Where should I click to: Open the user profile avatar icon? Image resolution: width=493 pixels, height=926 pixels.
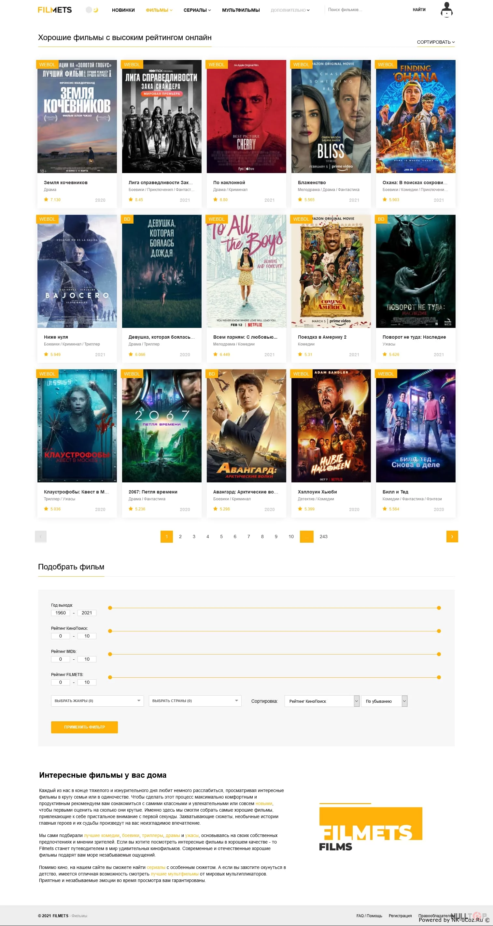[x=447, y=10]
